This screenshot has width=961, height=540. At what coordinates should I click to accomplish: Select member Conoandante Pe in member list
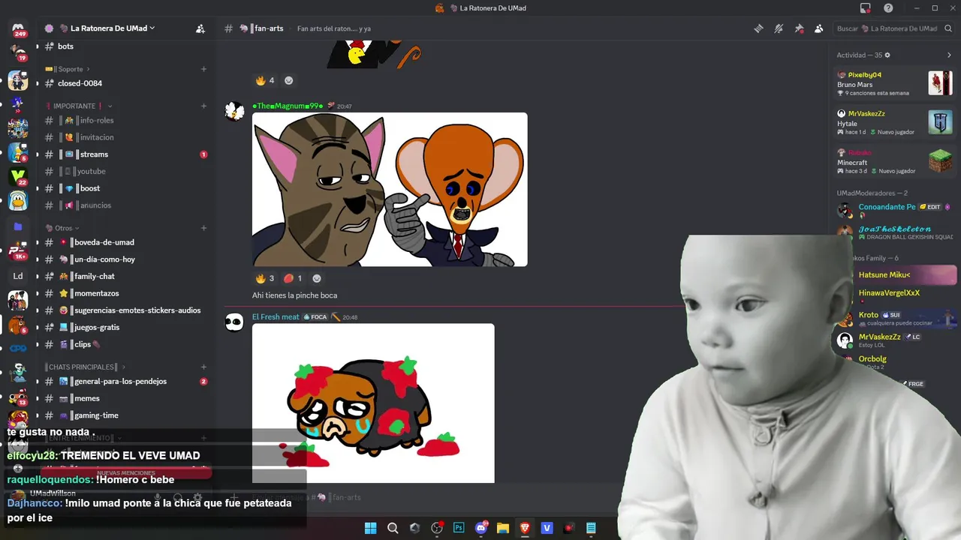coord(895,210)
